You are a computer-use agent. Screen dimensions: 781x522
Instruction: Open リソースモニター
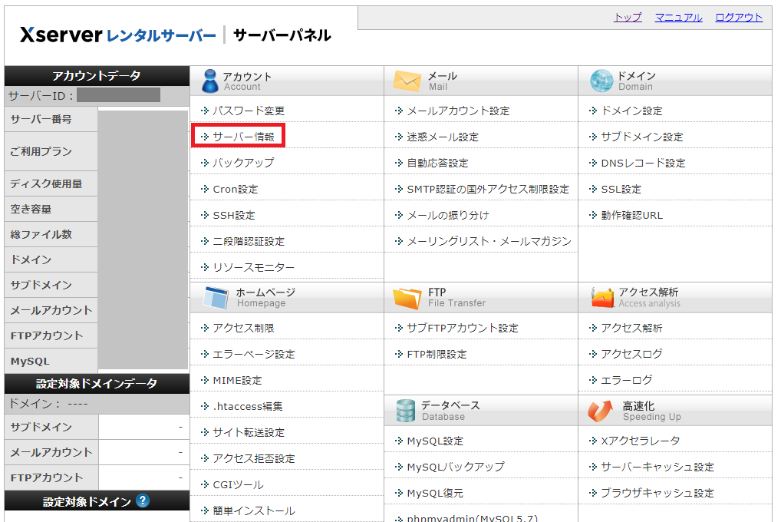coord(253,268)
